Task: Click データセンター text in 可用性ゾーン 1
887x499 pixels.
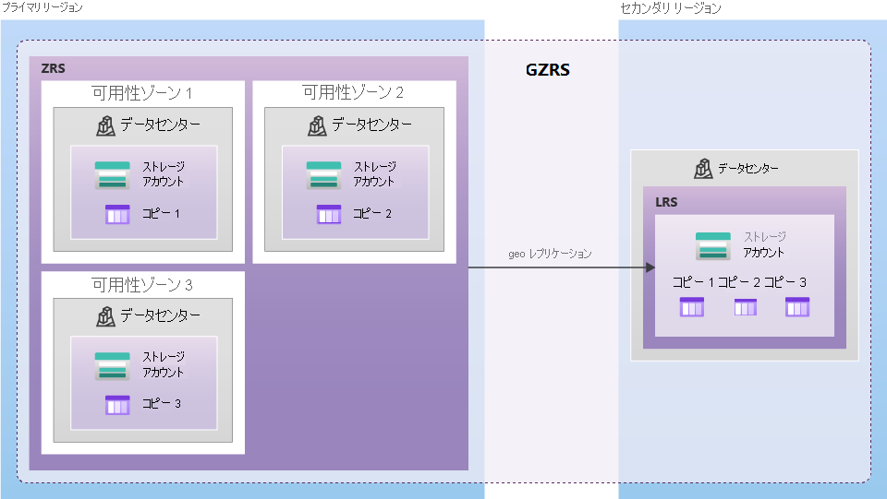Action: click(160, 125)
